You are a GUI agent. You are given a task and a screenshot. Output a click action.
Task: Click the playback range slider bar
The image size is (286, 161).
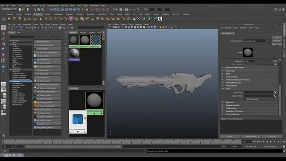coord(73,147)
